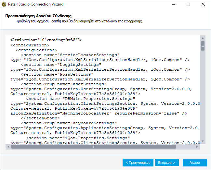Cancel the wizard with 'Άκυρο'
This screenshot has height=170, width=211.
[x=194, y=162]
